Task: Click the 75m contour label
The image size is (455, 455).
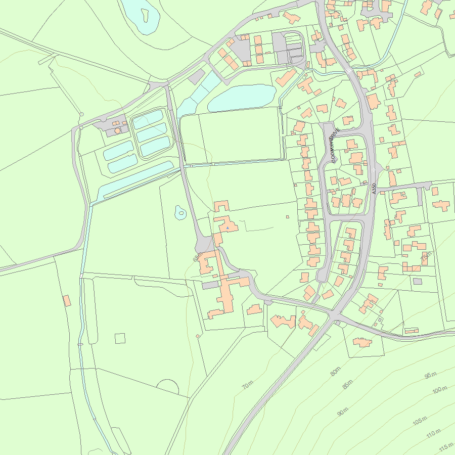Action: (426, 257)
